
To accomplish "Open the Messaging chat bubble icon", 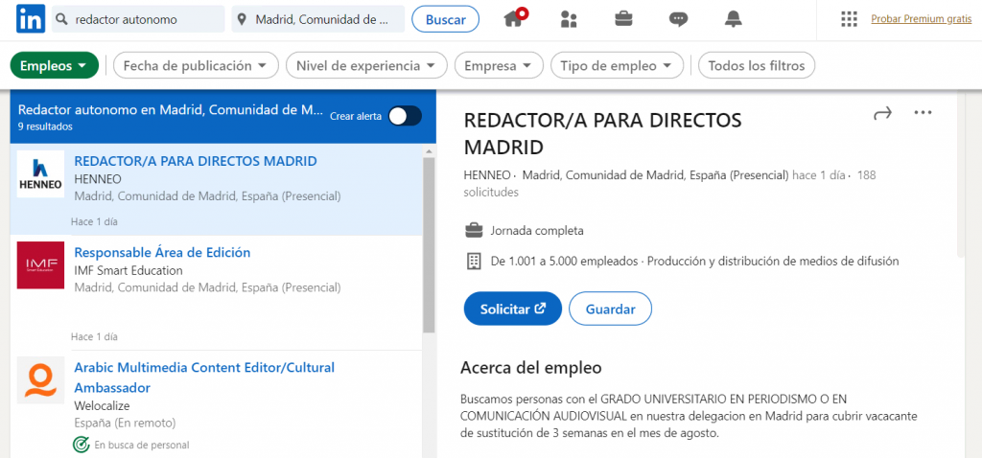I will coord(678,19).
